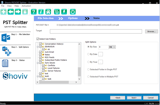Screen dimensions: 160x105
Task: Click the Shoviv logo in sidebar
Action: (15, 76)
